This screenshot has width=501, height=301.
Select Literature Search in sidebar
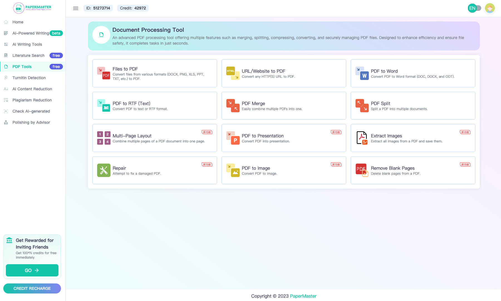pyautogui.click(x=28, y=55)
